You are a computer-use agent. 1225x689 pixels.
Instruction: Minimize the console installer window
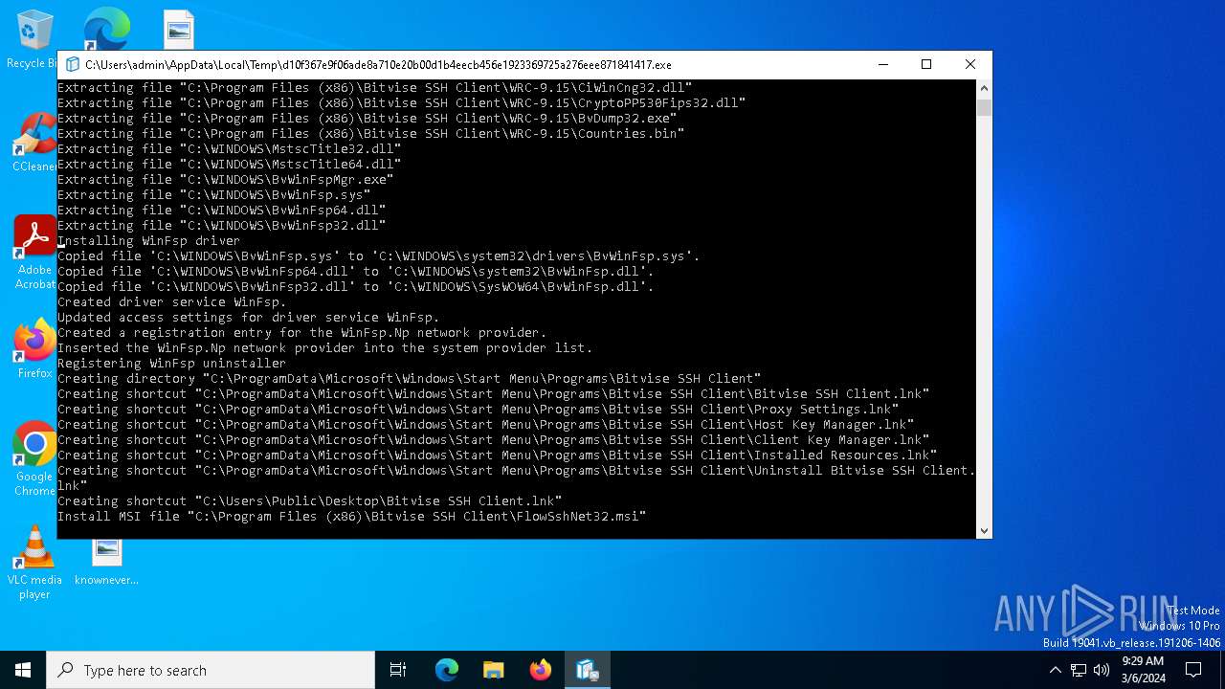(882, 65)
